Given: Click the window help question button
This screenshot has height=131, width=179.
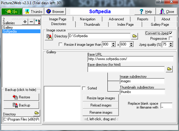Looking at the screenshot, I should click(x=160, y=1).
